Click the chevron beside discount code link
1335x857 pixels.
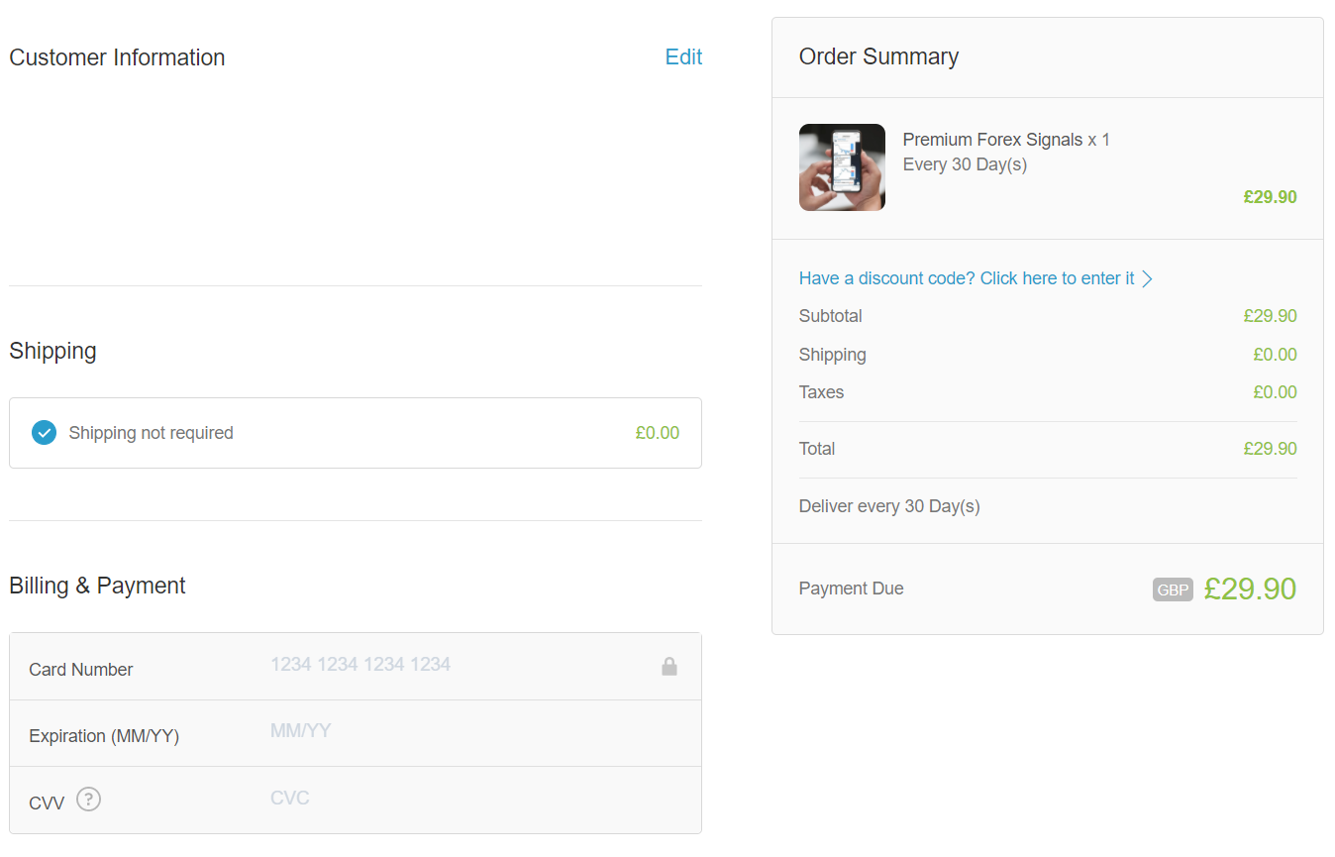1147,279
